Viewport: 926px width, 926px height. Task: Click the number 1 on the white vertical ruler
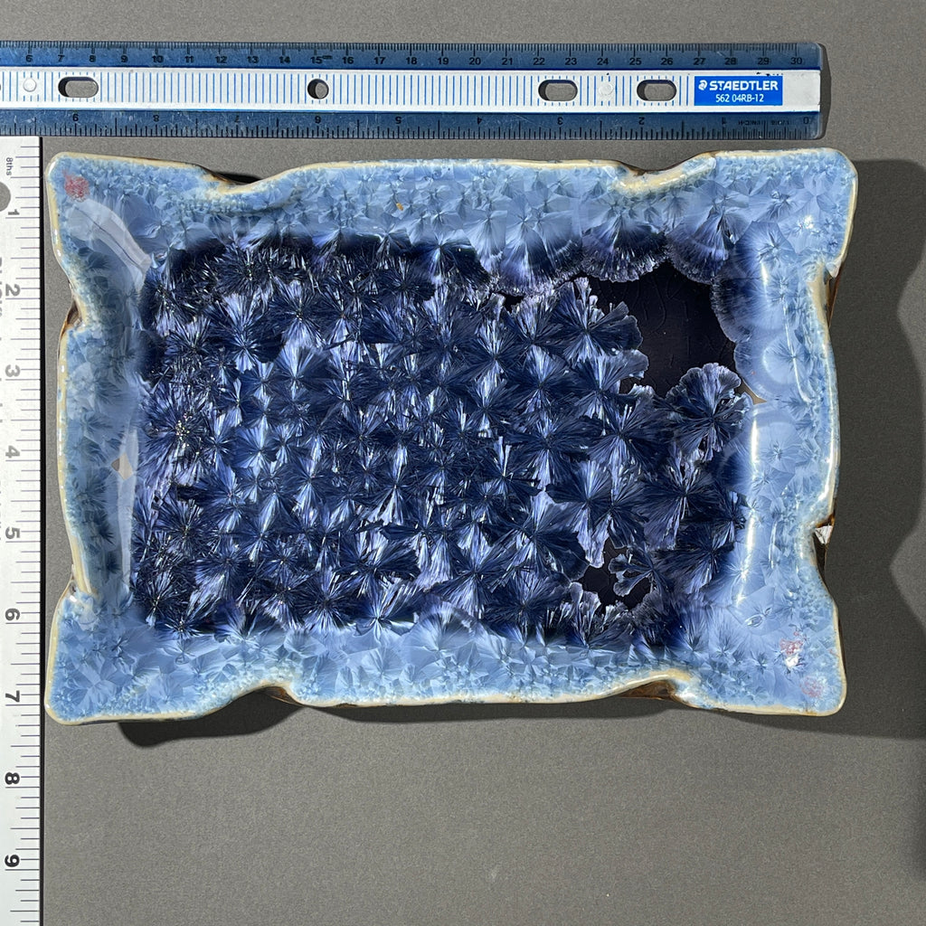(x=13, y=212)
